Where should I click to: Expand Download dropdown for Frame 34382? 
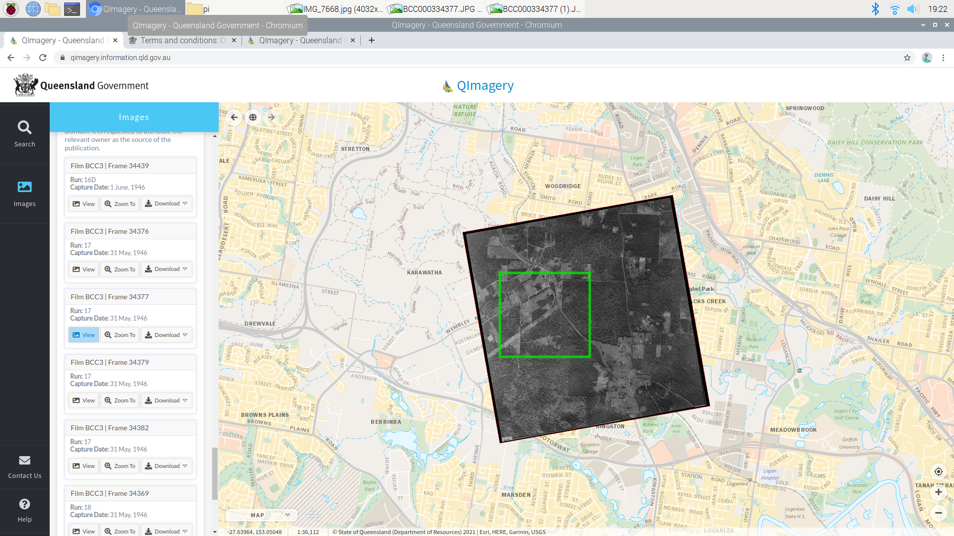166,466
